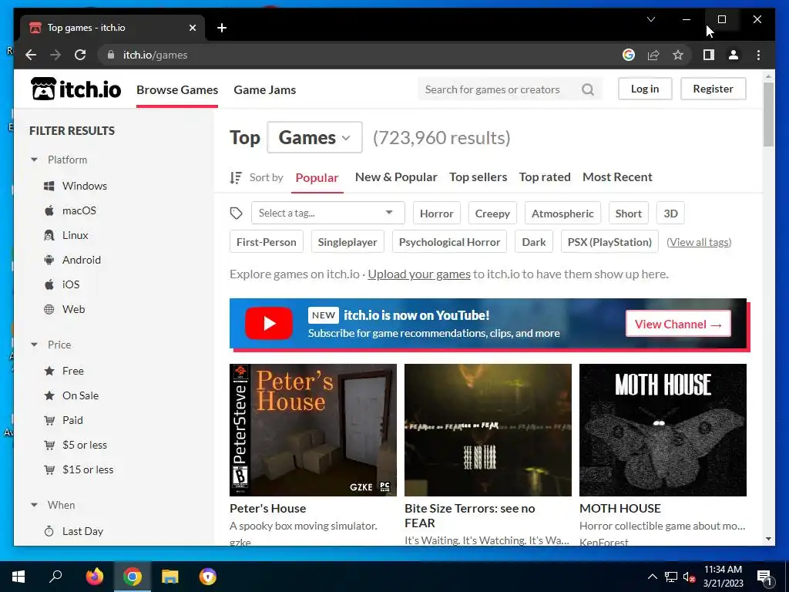Click the address bar URL

155,55
